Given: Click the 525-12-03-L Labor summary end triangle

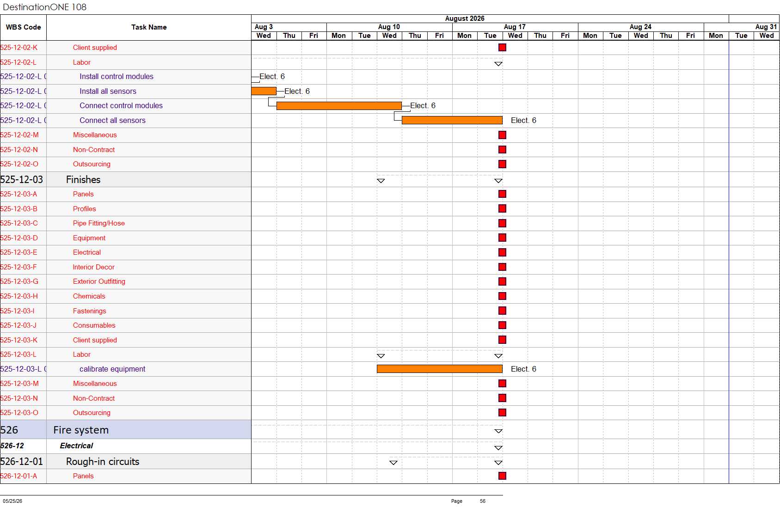Looking at the screenshot, I should pyautogui.click(x=498, y=356).
